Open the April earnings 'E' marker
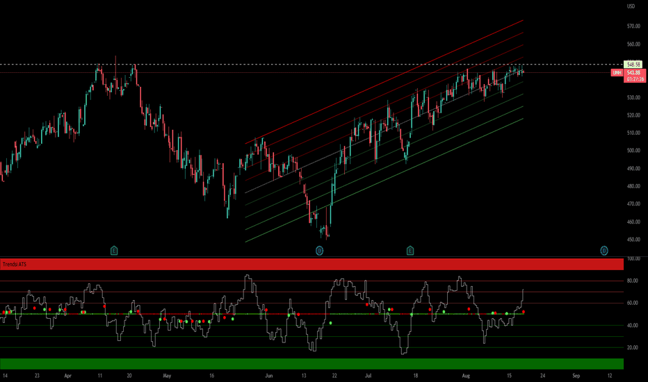Viewport: 648px width, 382px height. click(114, 251)
